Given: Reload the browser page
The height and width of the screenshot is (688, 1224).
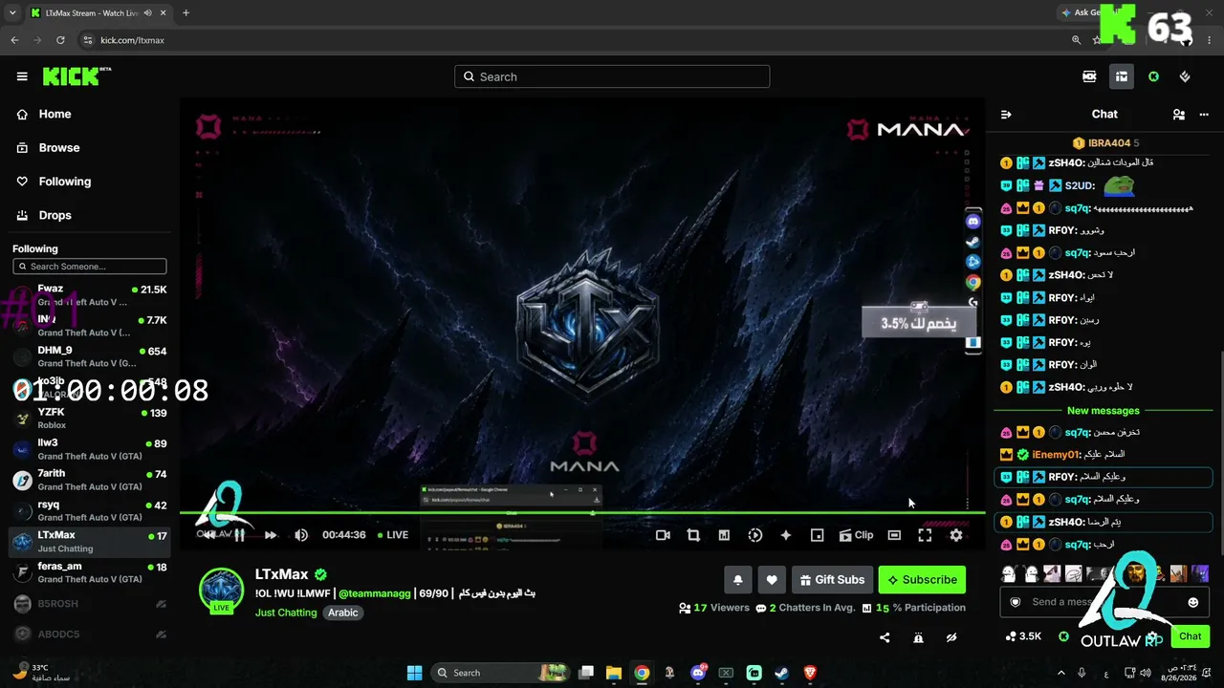Looking at the screenshot, I should coord(60,40).
